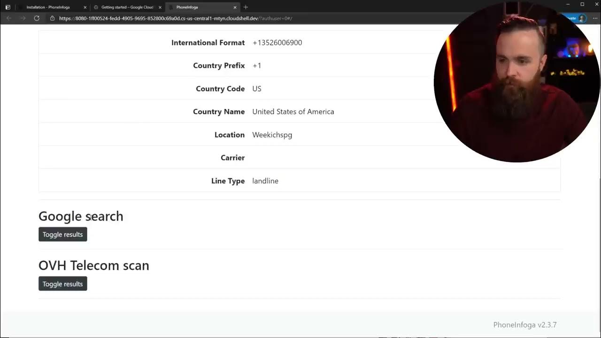
Task: Maximize the browser window
Action: (x=582, y=5)
